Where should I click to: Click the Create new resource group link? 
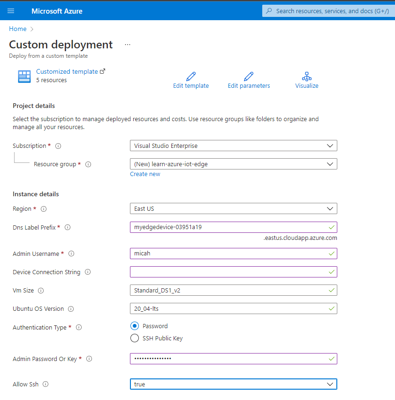pyautogui.click(x=145, y=174)
